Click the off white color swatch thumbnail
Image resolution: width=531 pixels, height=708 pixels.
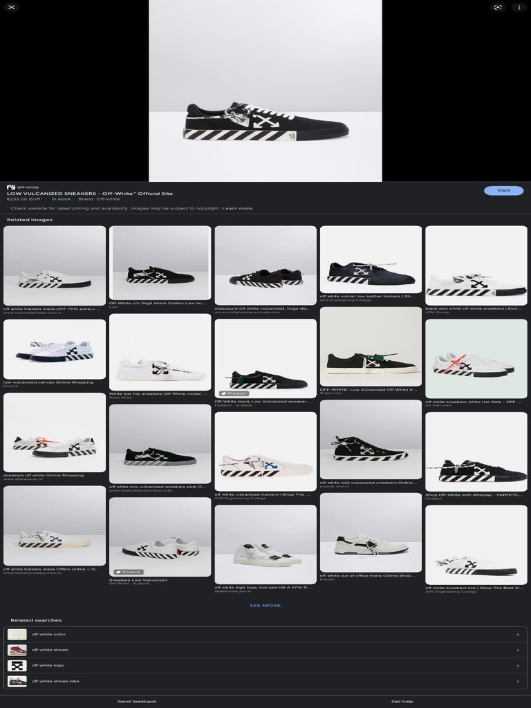click(17, 635)
